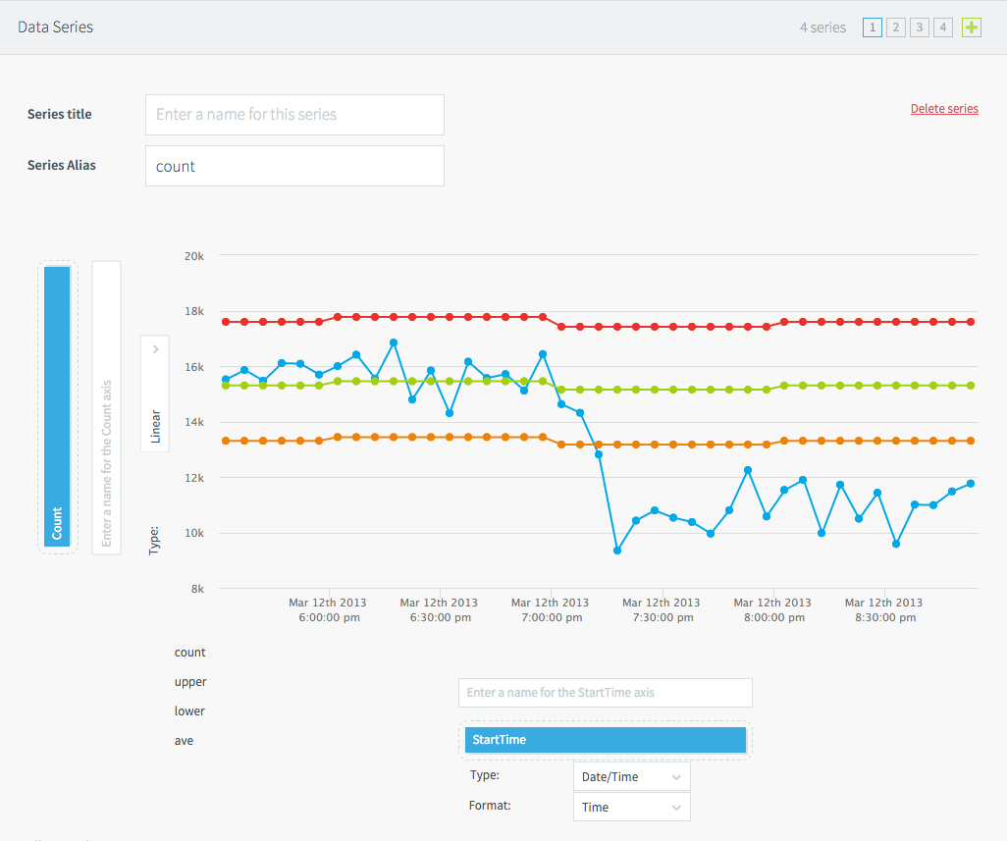1007x841 pixels.
Task: Click the Delete series link
Action: [x=943, y=109]
